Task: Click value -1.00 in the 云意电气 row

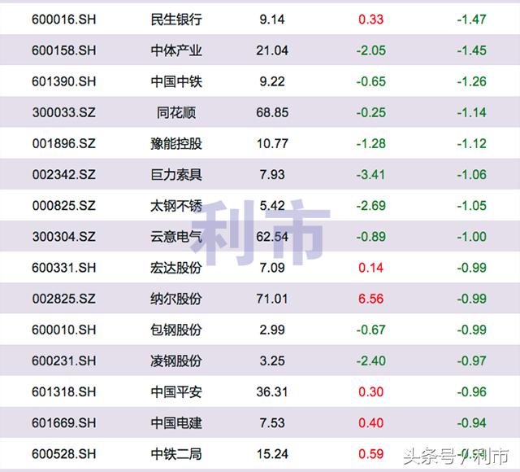Action: click(x=471, y=237)
